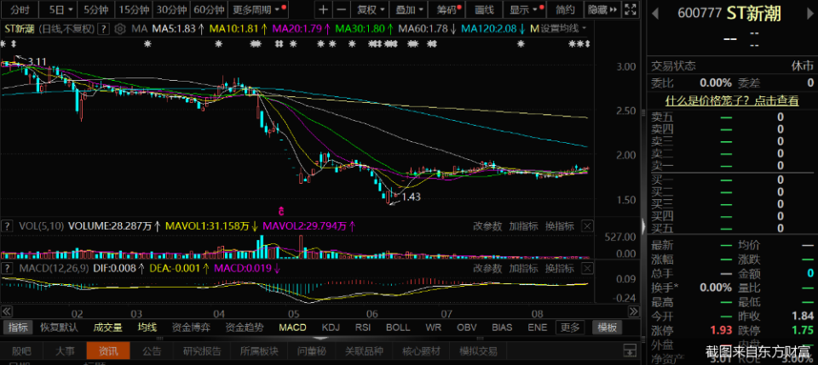Close the VOL indicator panel
818x365 pixels.
tap(587, 226)
